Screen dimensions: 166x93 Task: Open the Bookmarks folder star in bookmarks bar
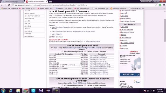click(x=13, y=9)
